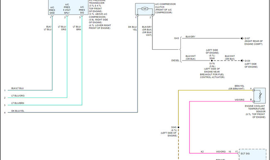The image size is (270, 160).
Task: Click the 'K2' circuit label
Action: [x=202, y=152]
